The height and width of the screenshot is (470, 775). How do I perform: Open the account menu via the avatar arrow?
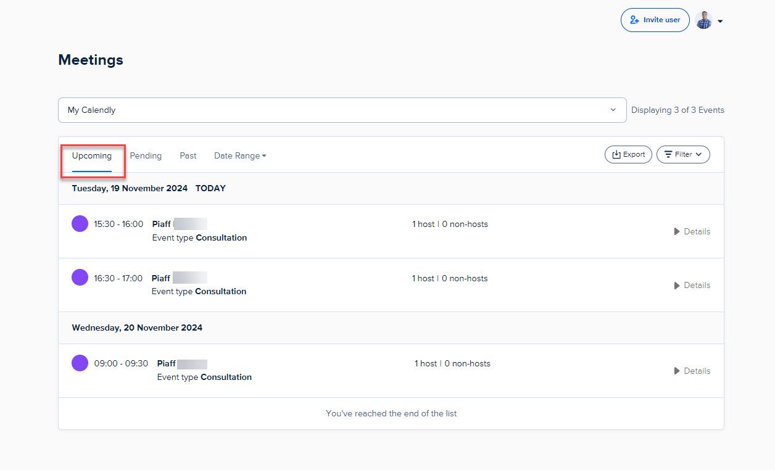point(720,20)
